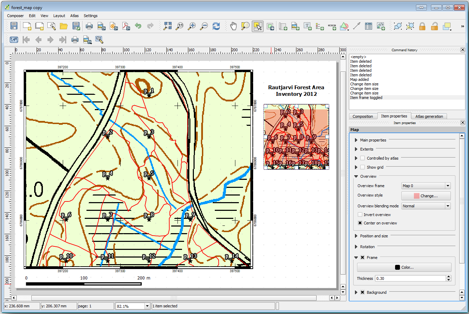The height and width of the screenshot is (314, 469).
Task: Open the frame Color picker button
Action: pyautogui.click(x=404, y=267)
